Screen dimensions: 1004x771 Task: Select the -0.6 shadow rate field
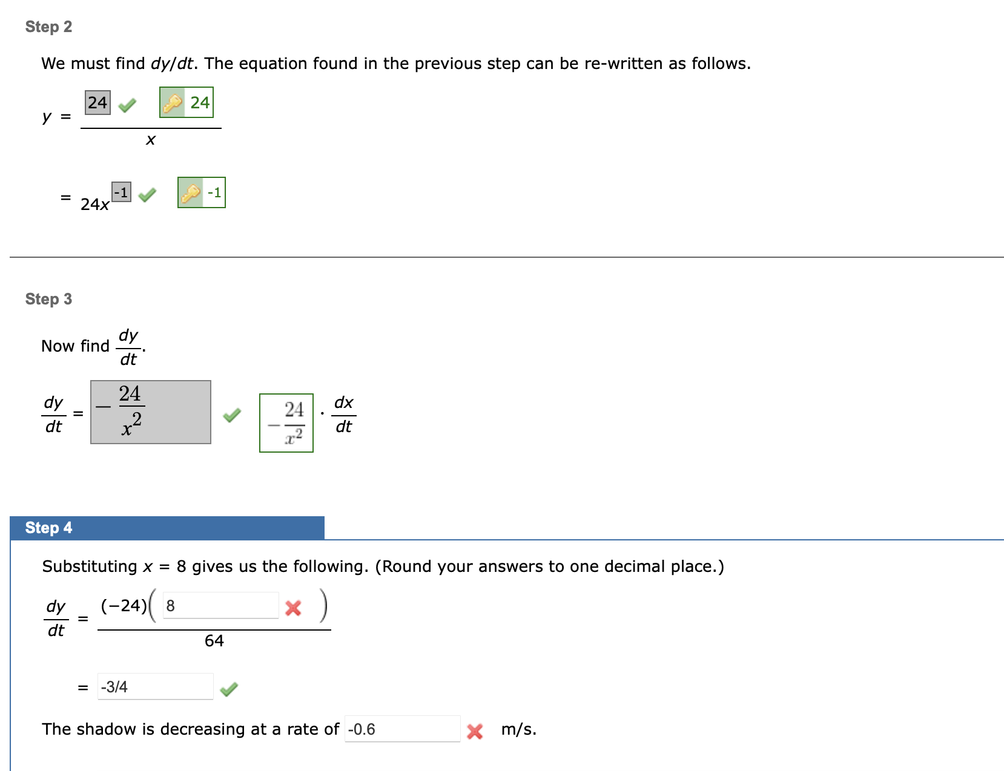click(x=403, y=729)
